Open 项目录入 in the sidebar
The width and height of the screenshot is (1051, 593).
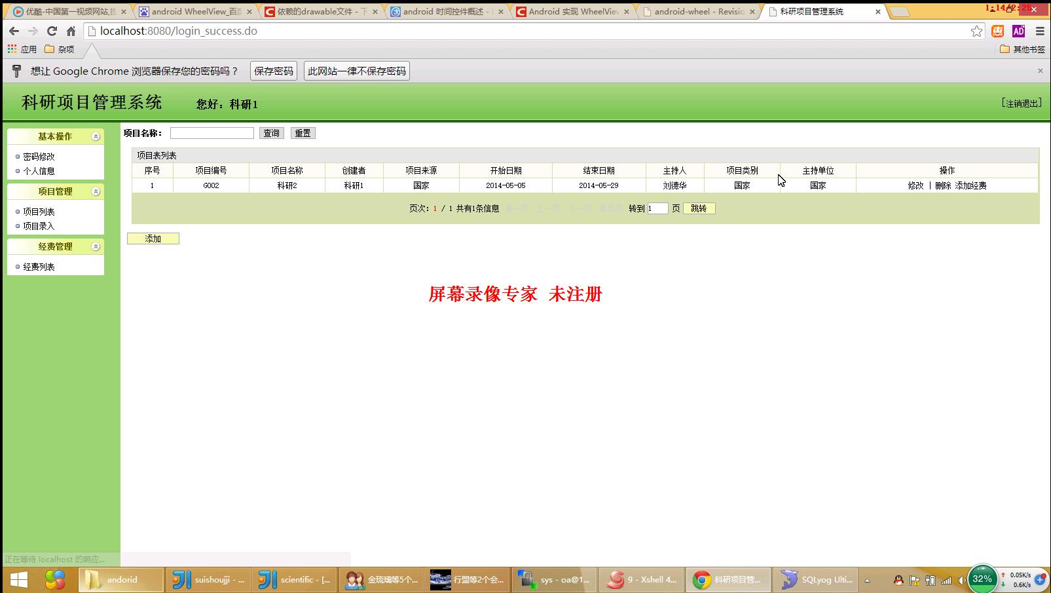(39, 226)
